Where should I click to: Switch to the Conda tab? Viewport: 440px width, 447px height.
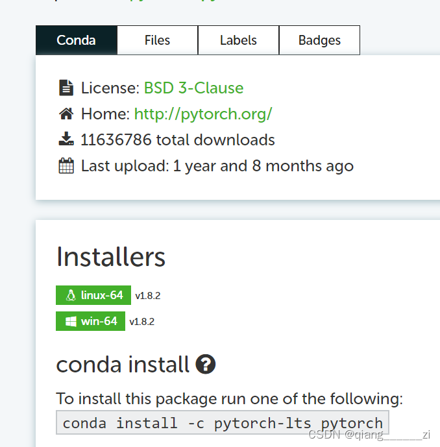[x=77, y=40]
